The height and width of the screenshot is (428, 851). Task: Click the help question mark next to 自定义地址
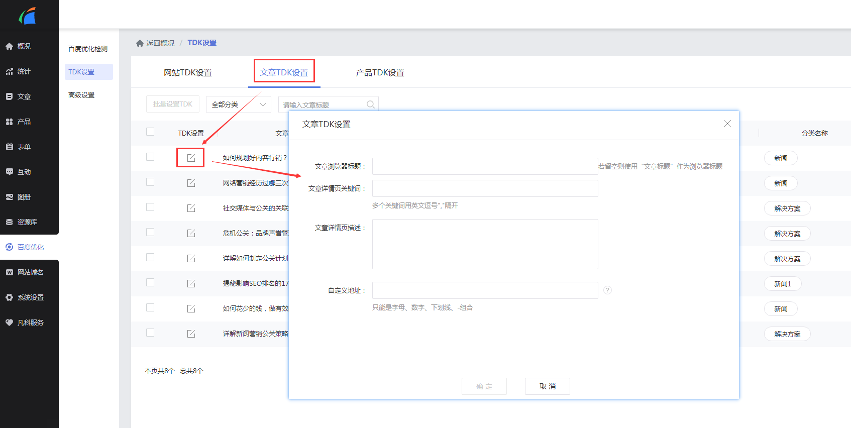(607, 290)
